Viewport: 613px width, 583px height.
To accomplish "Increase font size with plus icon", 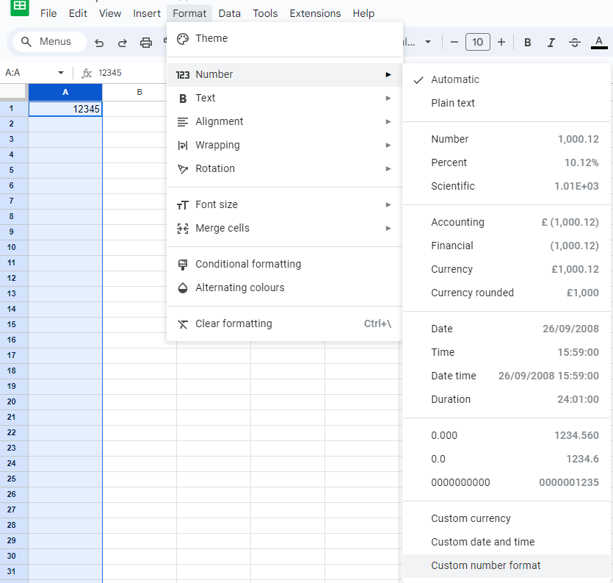I will 501,42.
